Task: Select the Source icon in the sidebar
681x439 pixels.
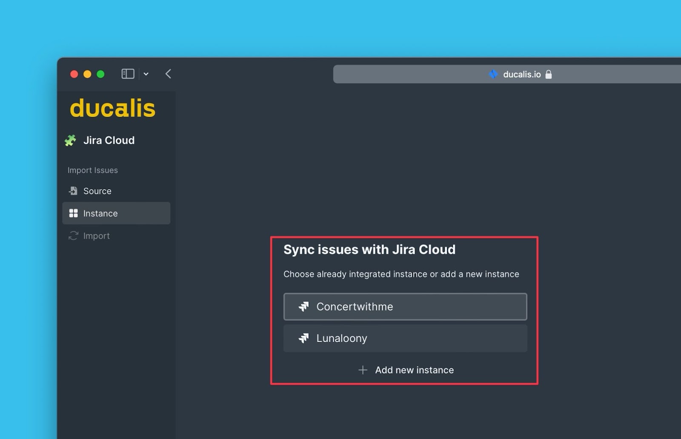Action: pos(73,191)
